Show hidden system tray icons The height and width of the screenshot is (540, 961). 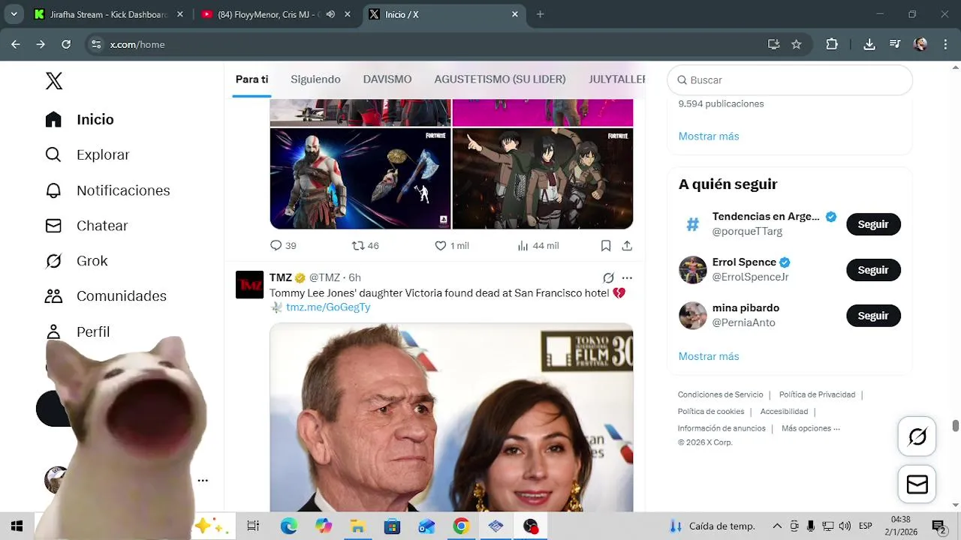777,526
